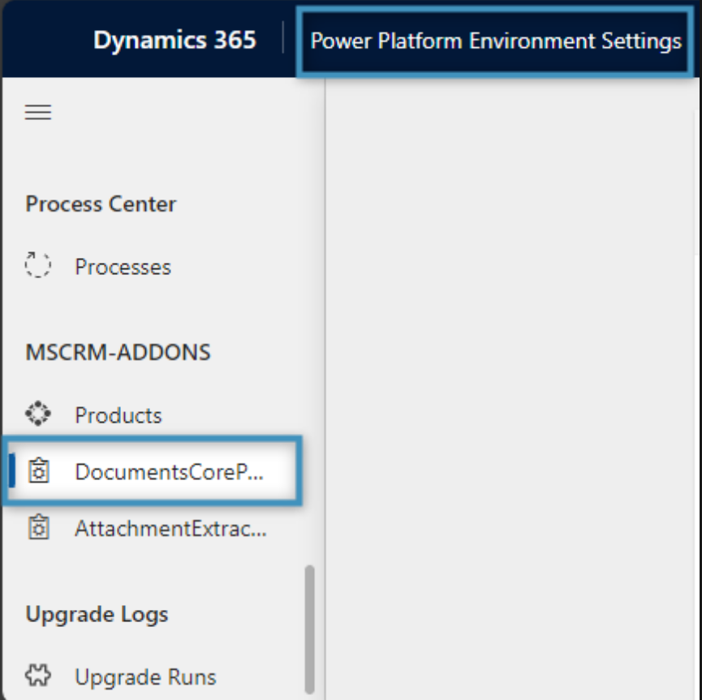Click the MSCRM-ADDONS group heading
Screen dimensions: 702x700
coord(118,352)
